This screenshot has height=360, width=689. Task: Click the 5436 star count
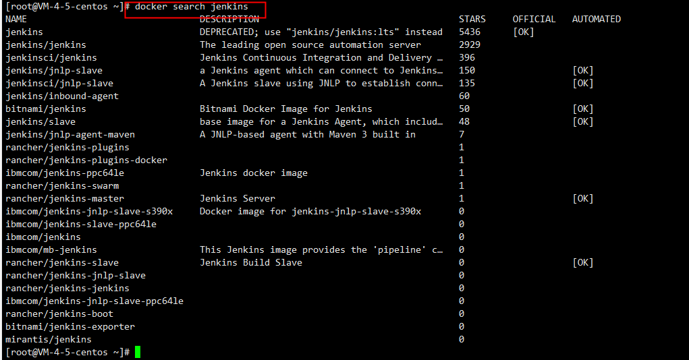(470, 32)
